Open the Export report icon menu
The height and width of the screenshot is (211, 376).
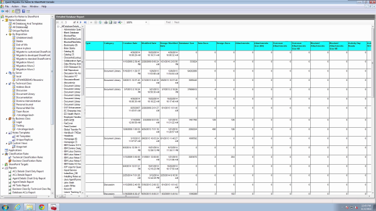[120, 22]
